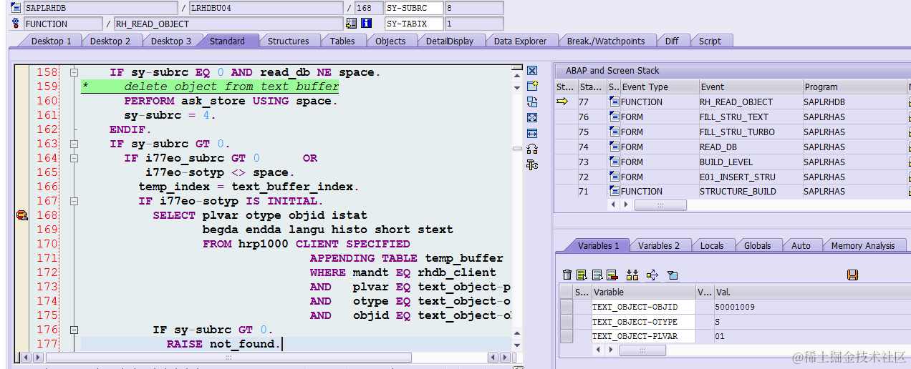Click the orange save icon in Variables toolbar
Screen dimensions: 911x369
click(x=852, y=275)
